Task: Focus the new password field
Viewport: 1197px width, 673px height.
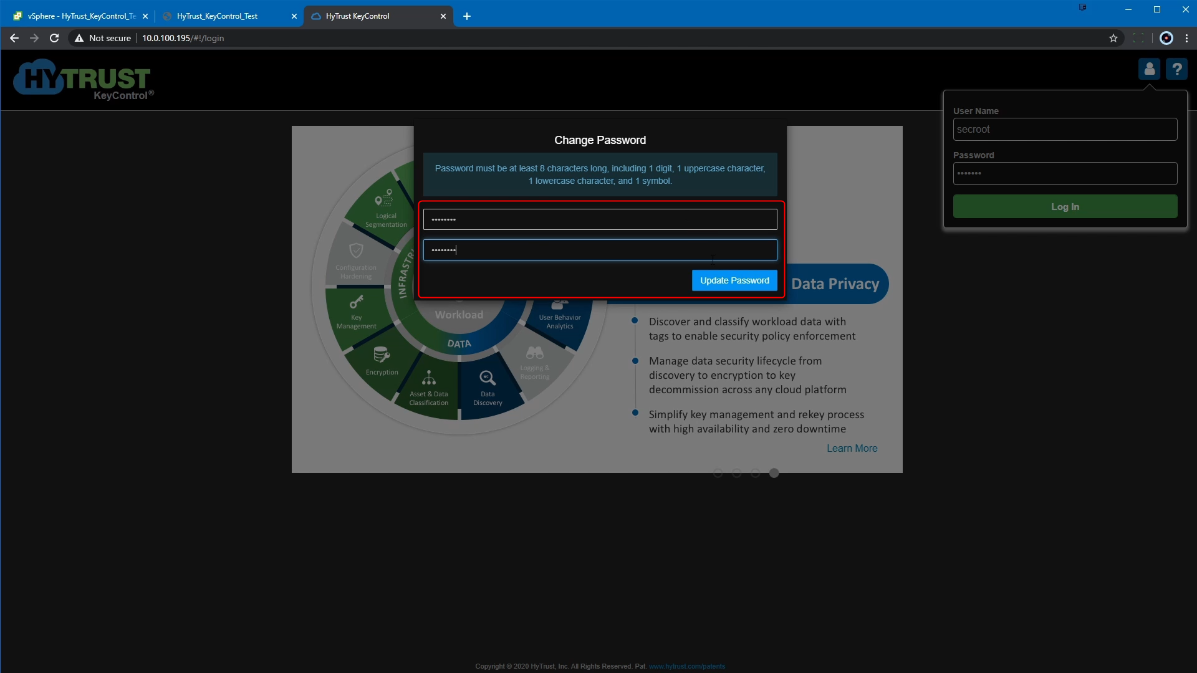Action: tap(600, 219)
